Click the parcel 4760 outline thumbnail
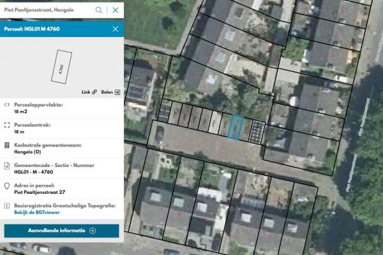The width and height of the screenshot is (383, 255). tap(61, 68)
